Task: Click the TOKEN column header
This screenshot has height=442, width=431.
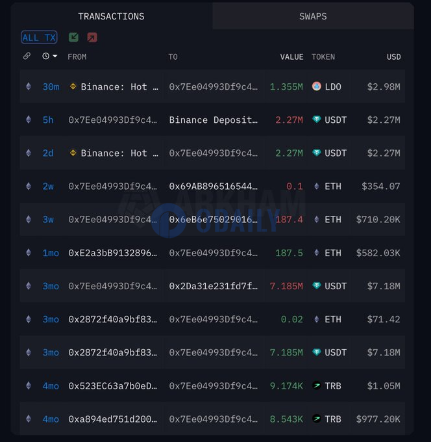Action: coord(323,57)
